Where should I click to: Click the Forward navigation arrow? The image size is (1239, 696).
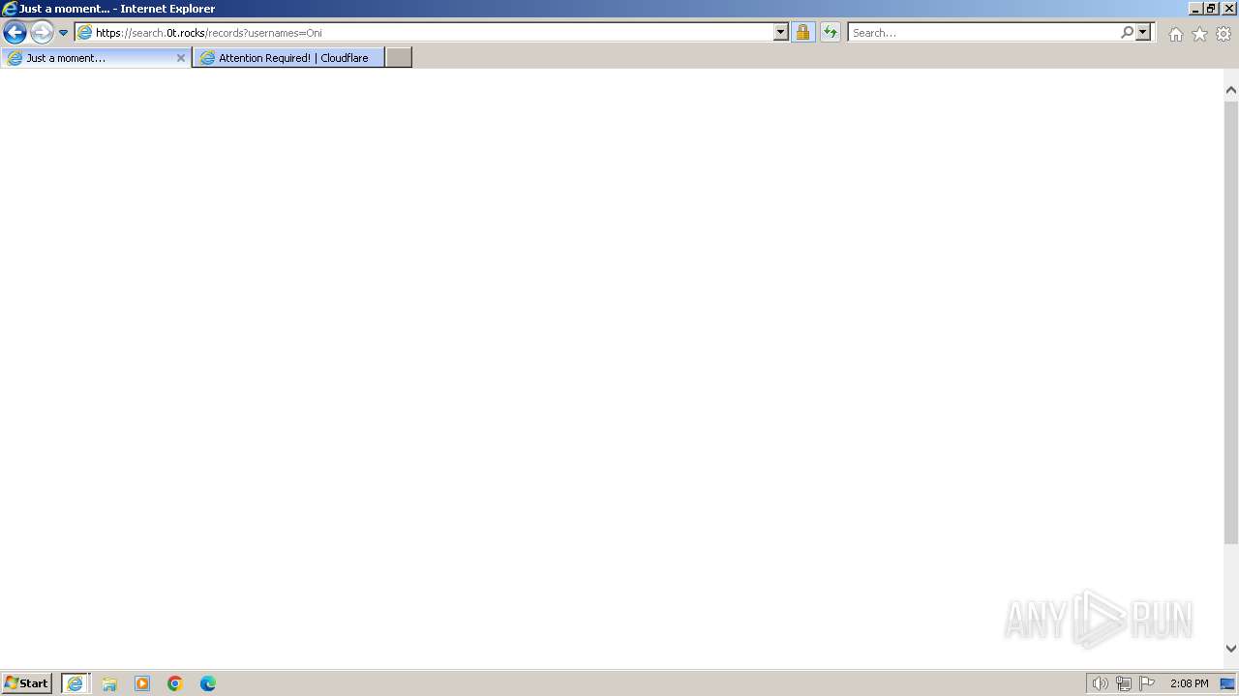(42, 32)
